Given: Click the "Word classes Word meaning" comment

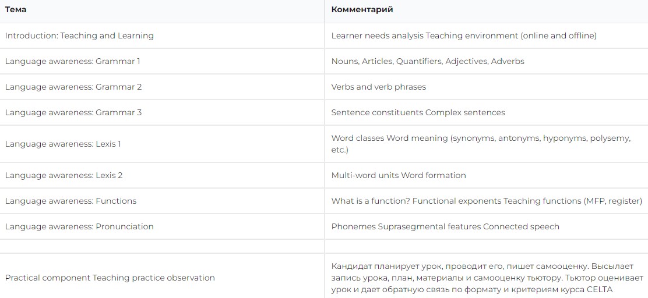Looking at the screenshot, I should pyautogui.click(x=480, y=144).
